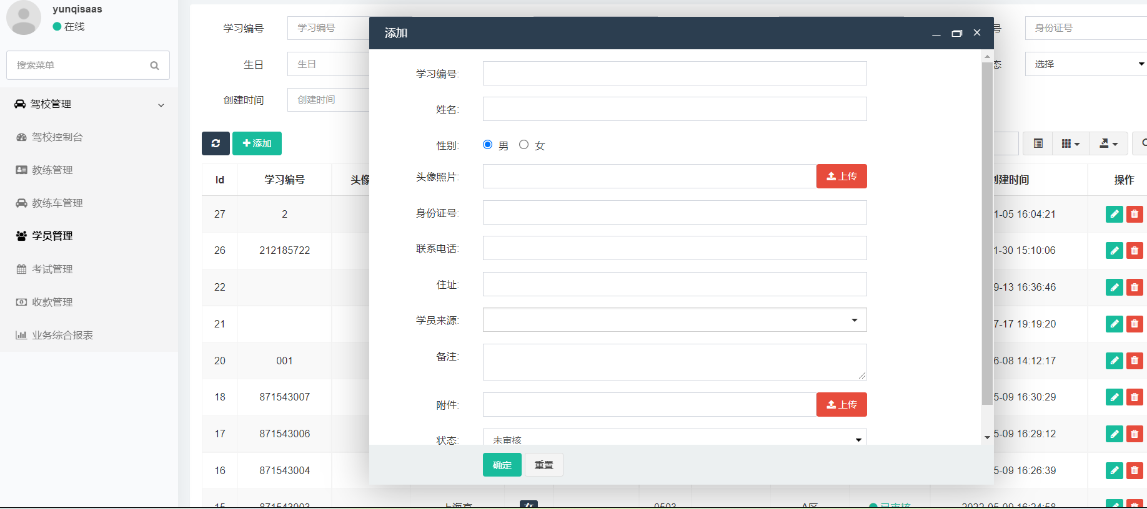Open 教练管理 in the sidebar menu
Image resolution: width=1147 pixels, height=509 pixels.
[52, 170]
